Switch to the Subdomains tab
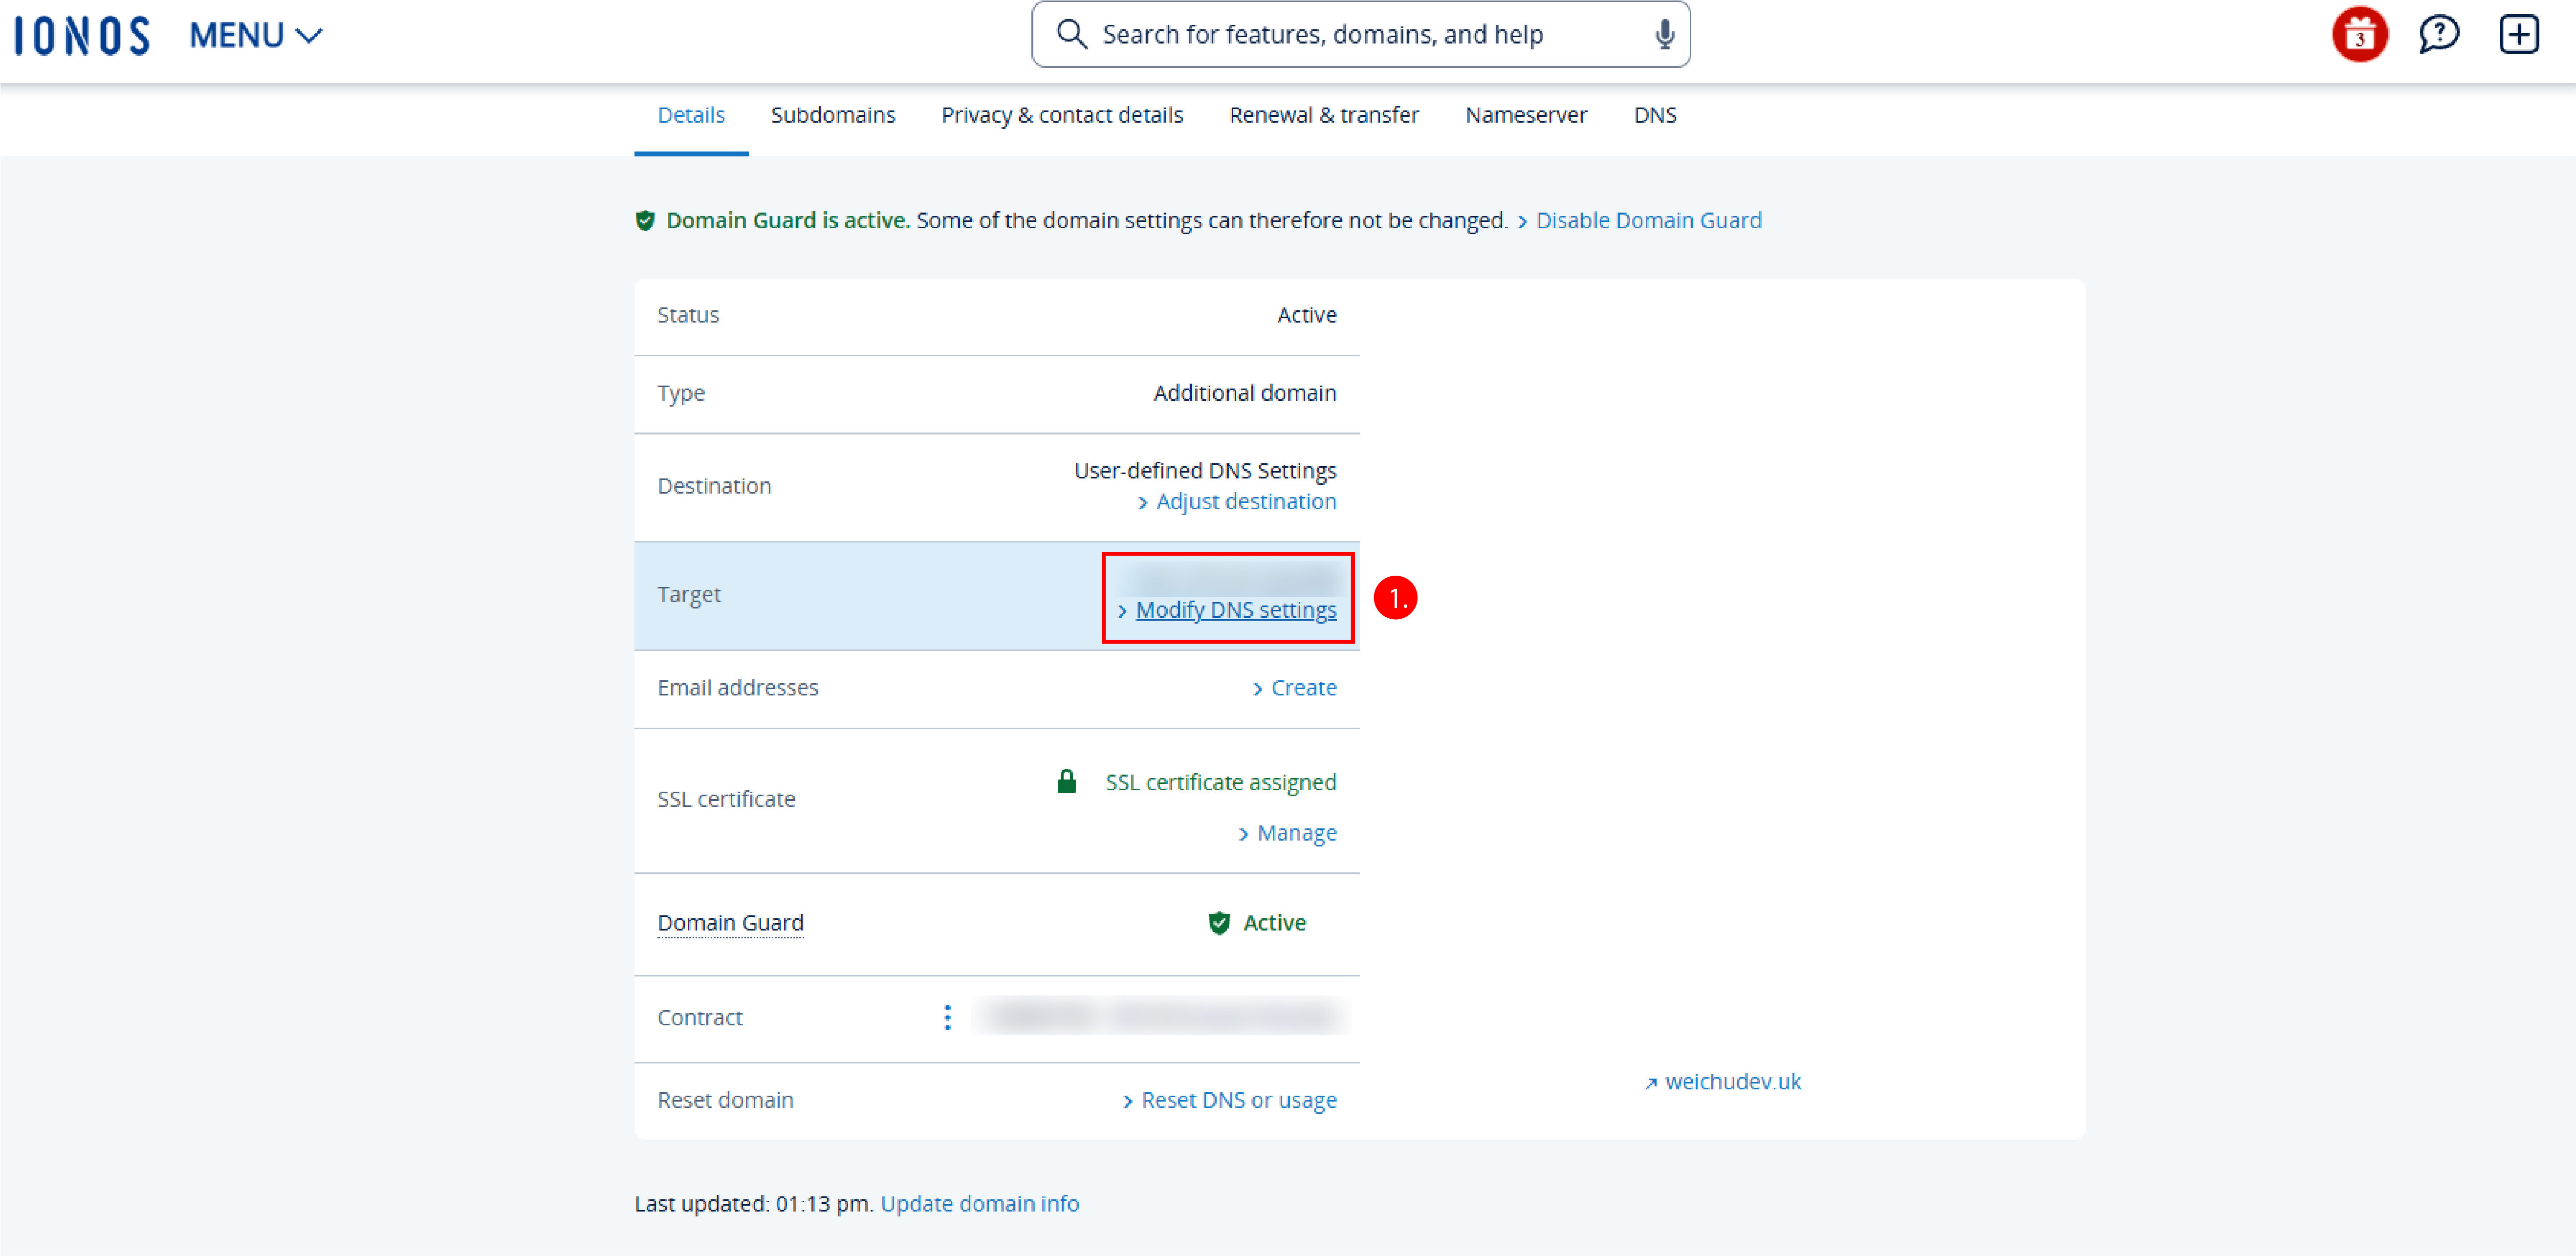The height and width of the screenshot is (1256, 2576). [832, 115]
